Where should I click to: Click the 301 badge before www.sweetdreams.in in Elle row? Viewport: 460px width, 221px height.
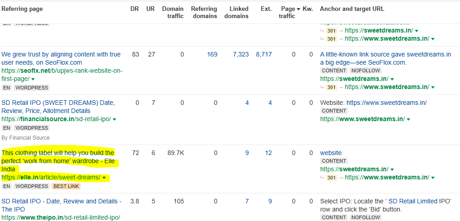coord(331,178)
